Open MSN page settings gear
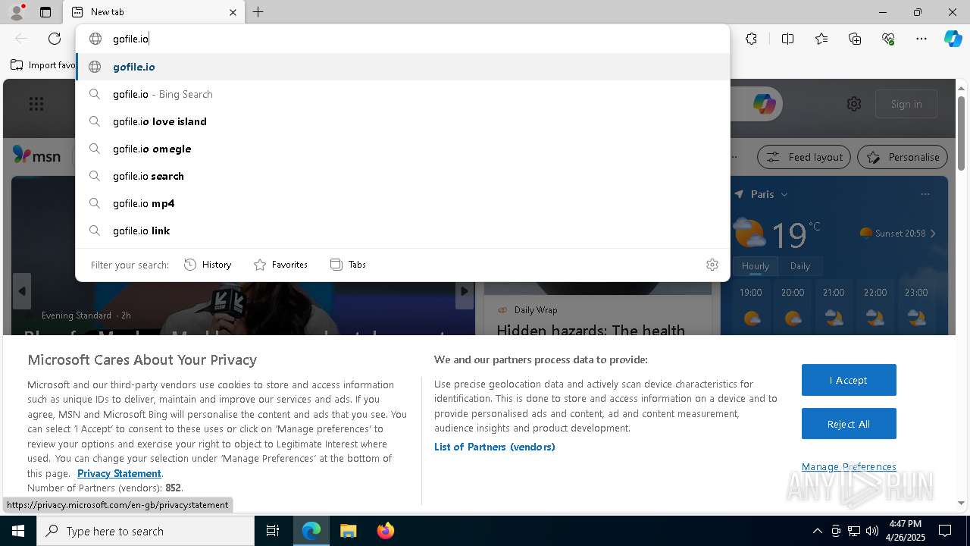970x546 pixels. tap(854, 104)
